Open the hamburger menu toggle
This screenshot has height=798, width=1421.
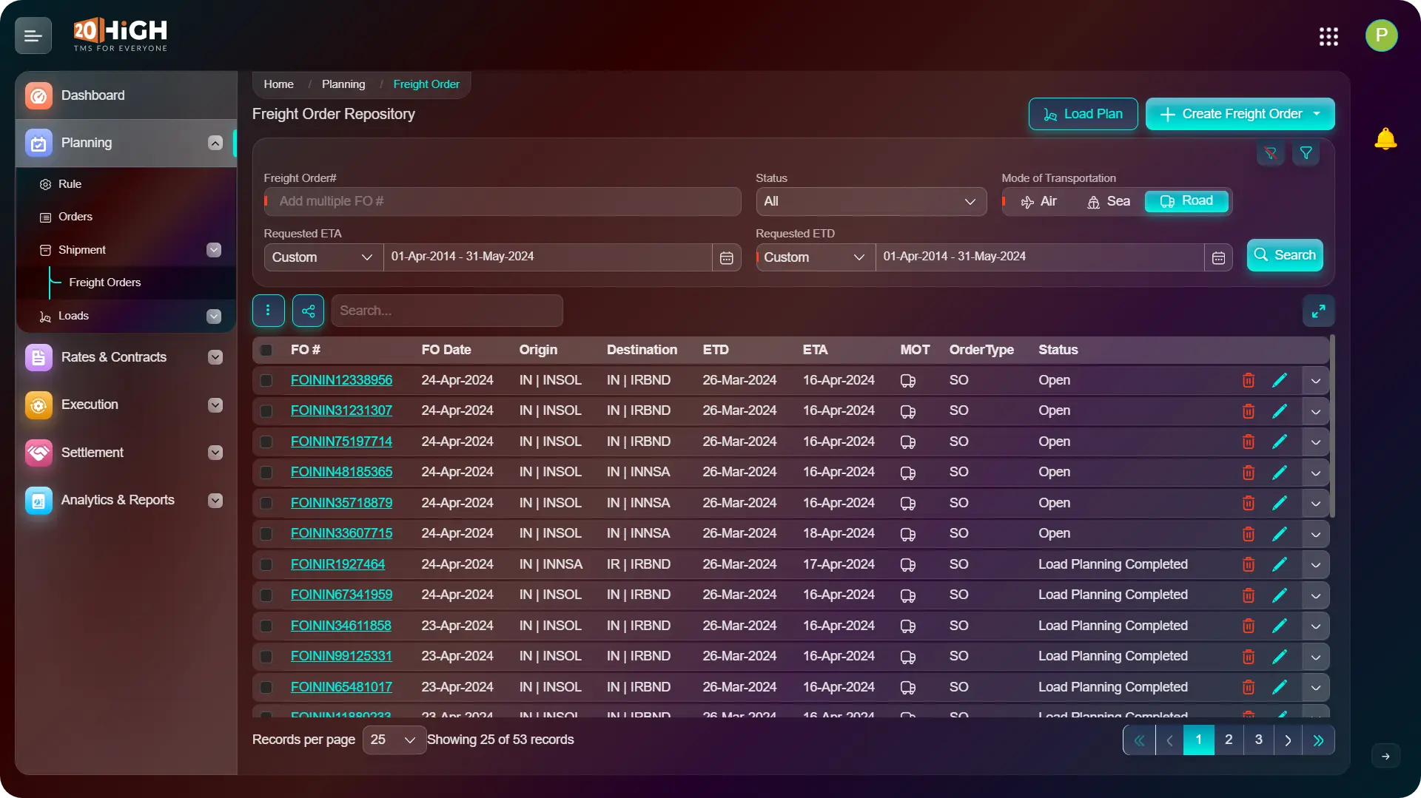point(33,35)
